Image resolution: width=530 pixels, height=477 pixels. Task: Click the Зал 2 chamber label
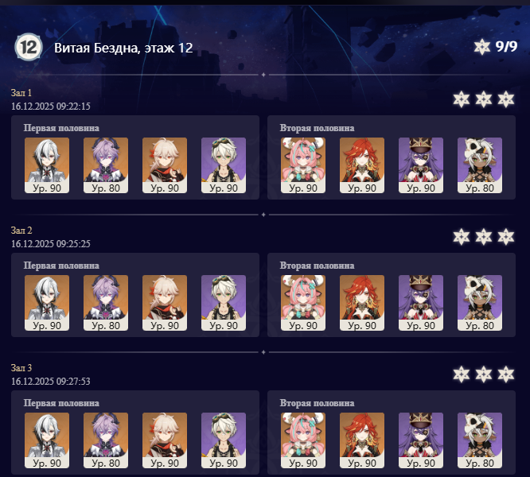tap(21, 231)
